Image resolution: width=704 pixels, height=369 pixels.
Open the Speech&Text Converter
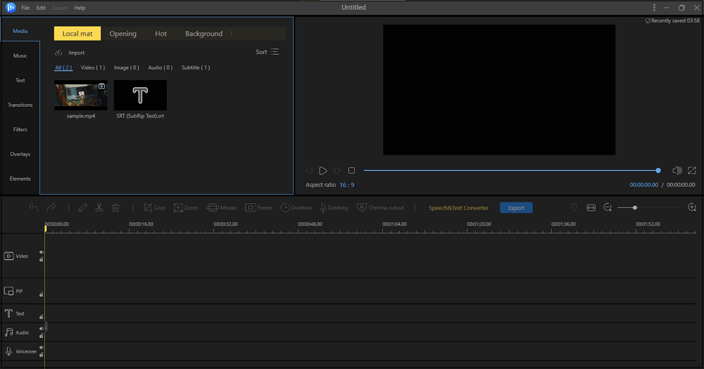(458, 208)
